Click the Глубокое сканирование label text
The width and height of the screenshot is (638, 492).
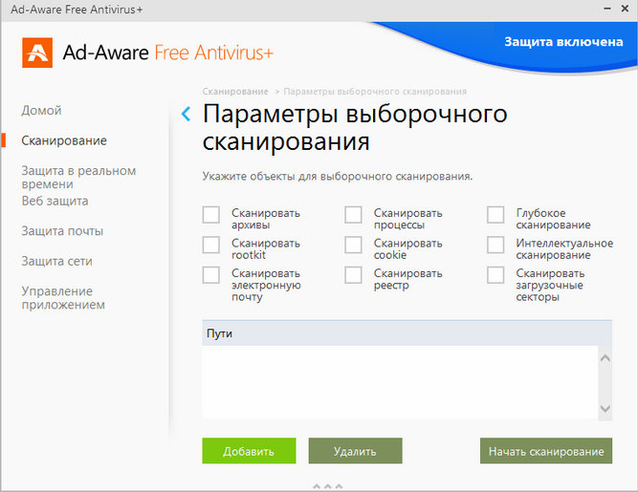coord(553,219)
